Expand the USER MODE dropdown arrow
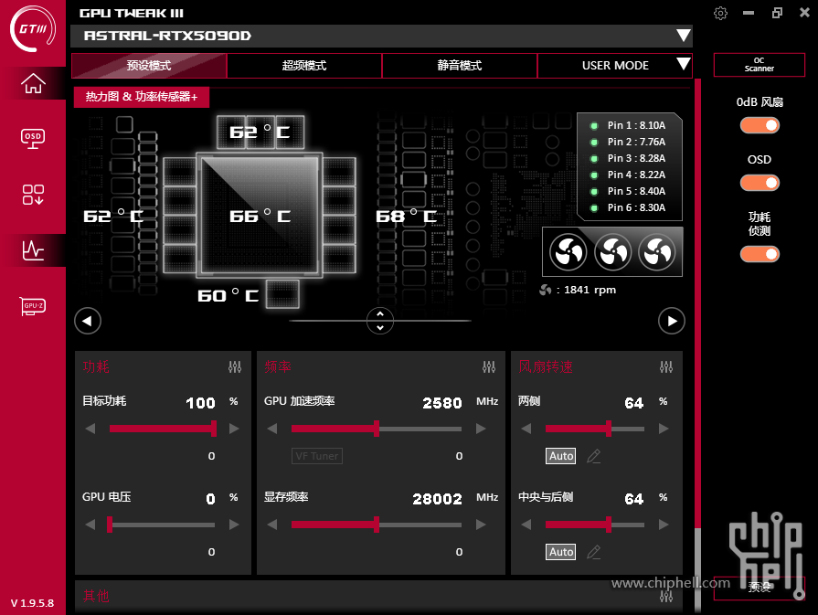Viewport: 818px width, 615px height. pos(682,65)
